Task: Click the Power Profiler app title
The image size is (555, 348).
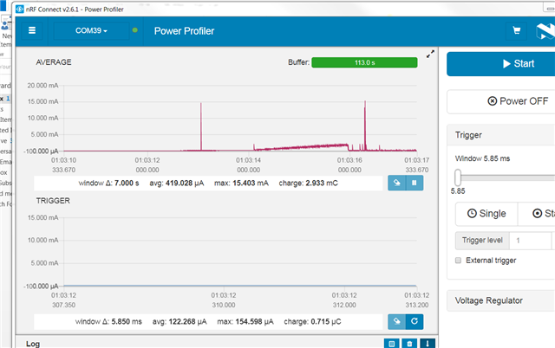Action: [x=184, y=31]
